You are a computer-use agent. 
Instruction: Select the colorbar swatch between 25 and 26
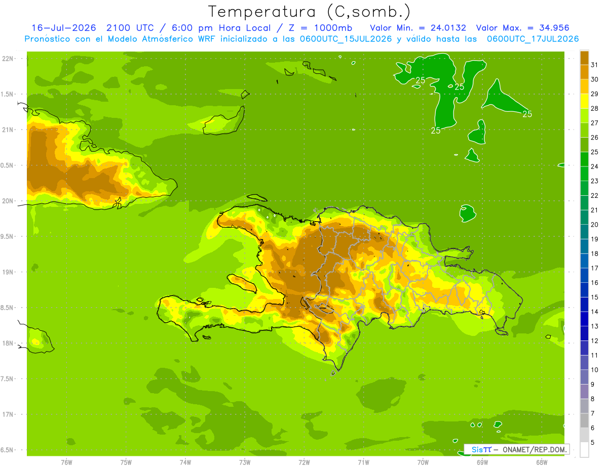[584, 145]
